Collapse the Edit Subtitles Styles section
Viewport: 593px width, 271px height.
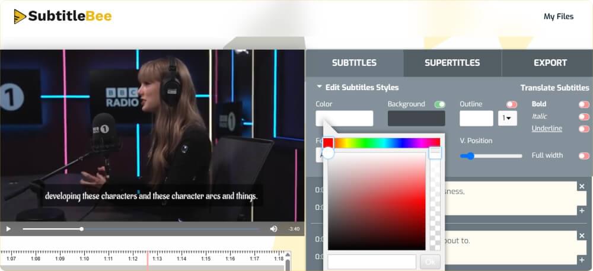[x=358, y=87]
